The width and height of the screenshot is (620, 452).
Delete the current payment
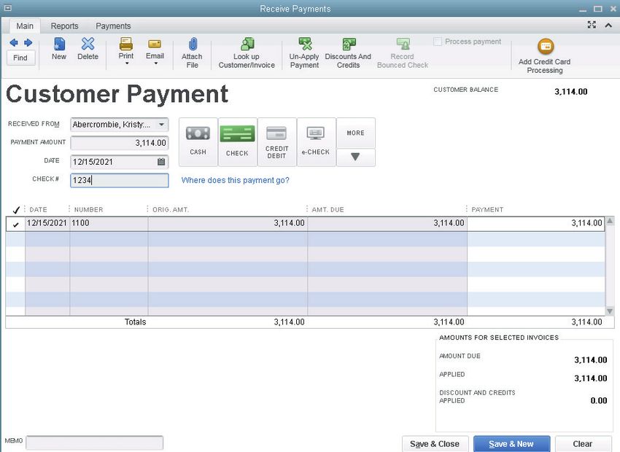click(88, 49)
